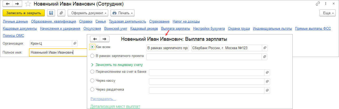Go to 'Выплата зарплаты' section link
This screenshot has height=109, width=339.
point(175,28)
